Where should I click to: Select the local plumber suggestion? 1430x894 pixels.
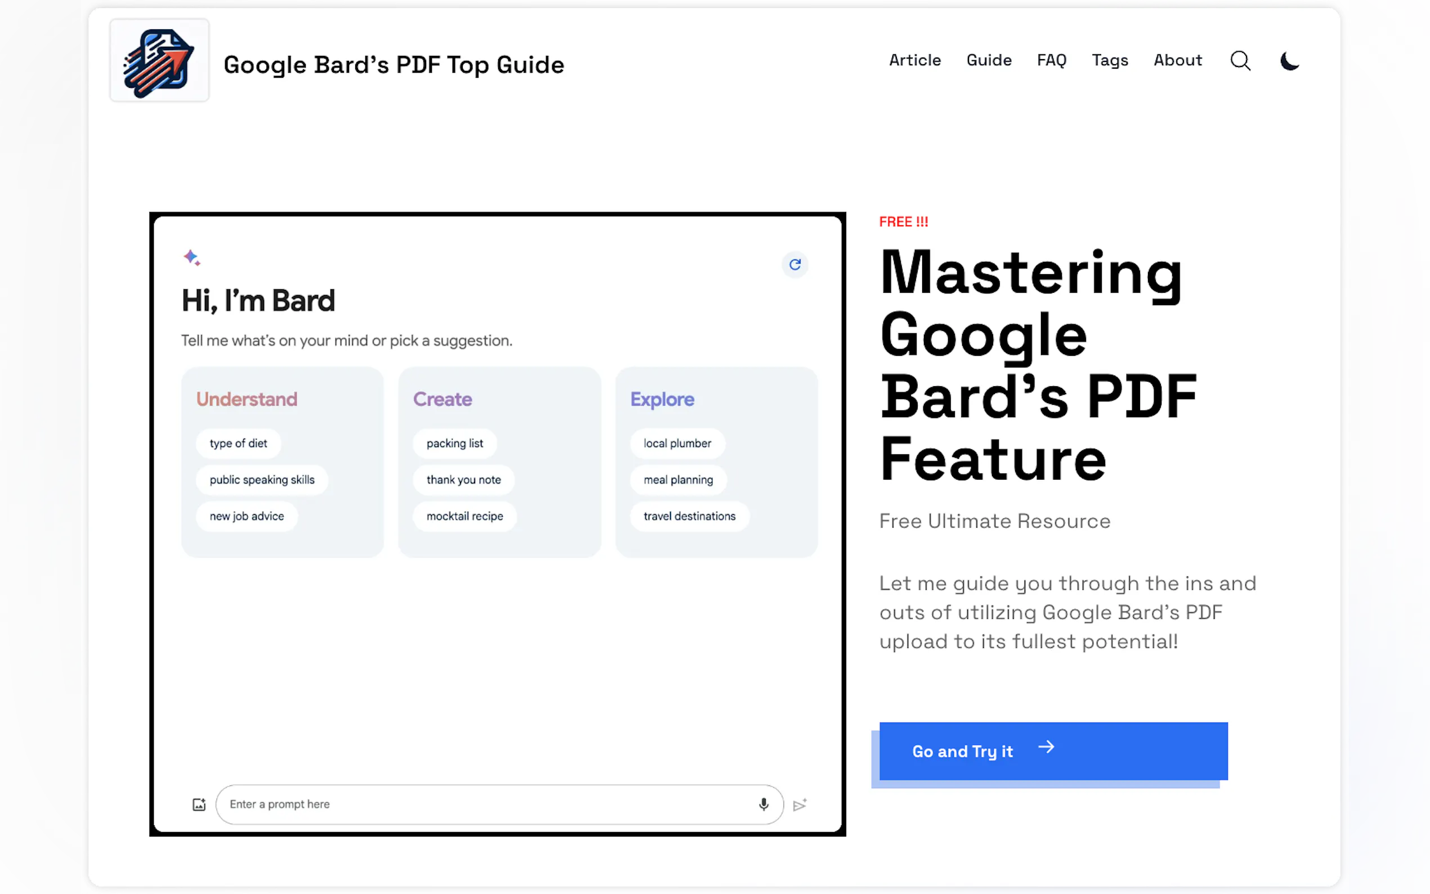[677, 443]
